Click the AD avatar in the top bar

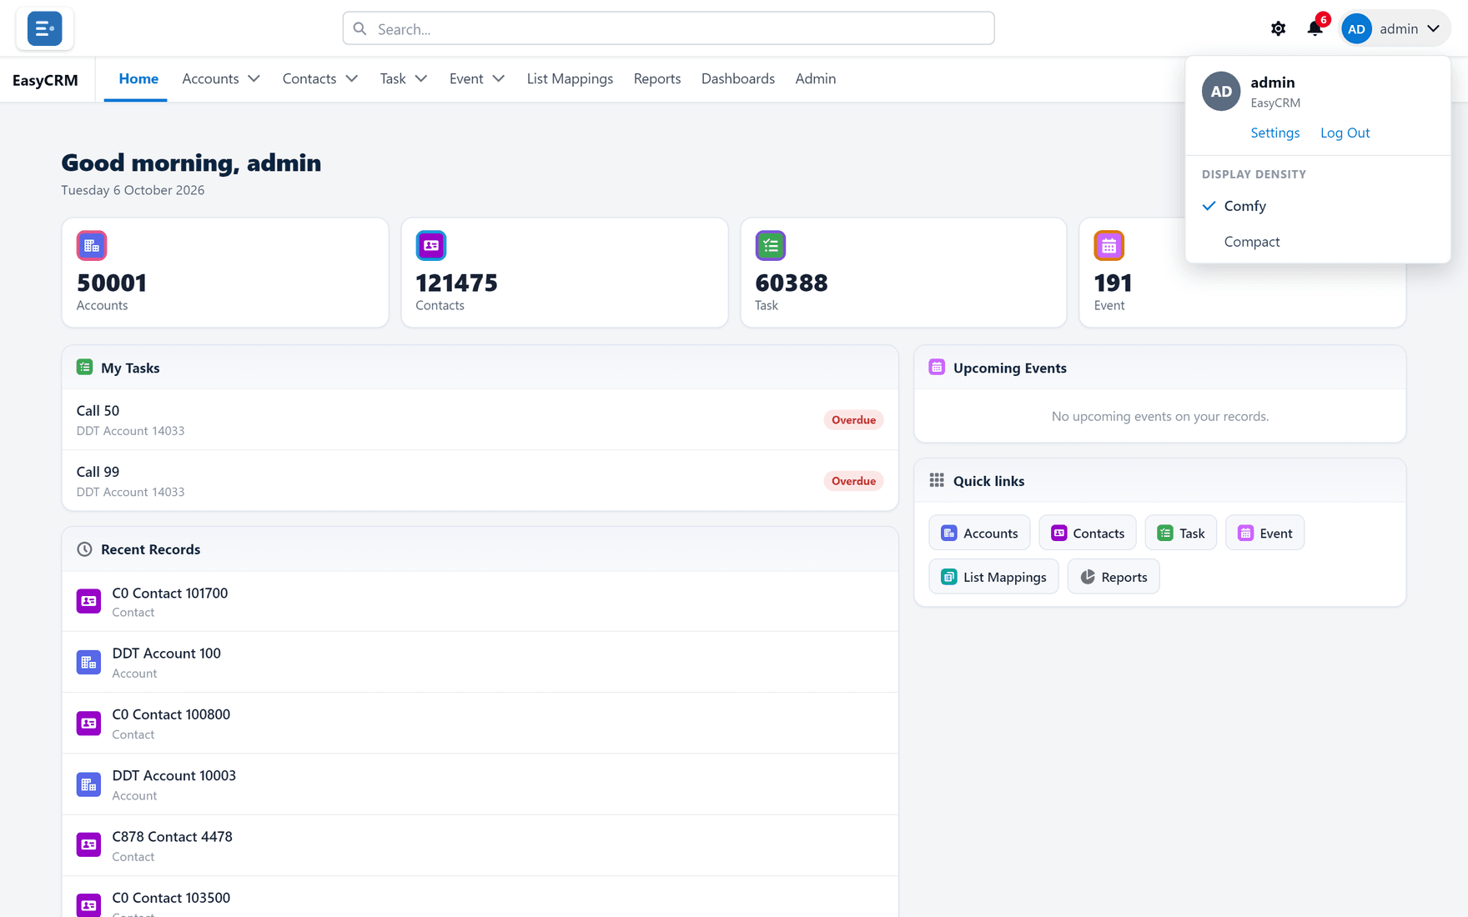click(1357, 28)
